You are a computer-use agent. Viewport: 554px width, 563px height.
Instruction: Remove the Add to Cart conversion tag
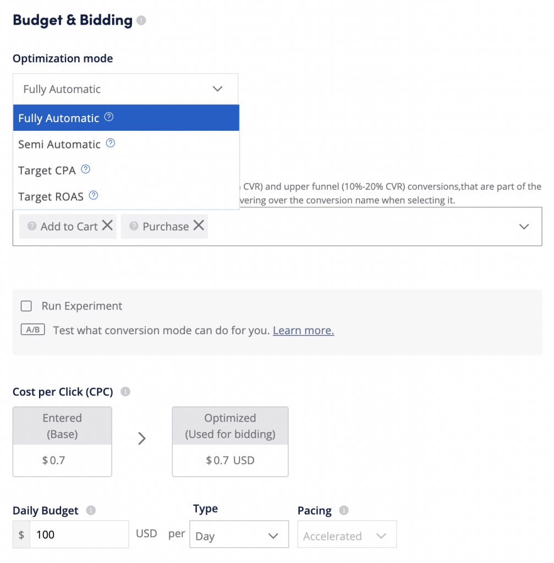(x=107, y=225)
